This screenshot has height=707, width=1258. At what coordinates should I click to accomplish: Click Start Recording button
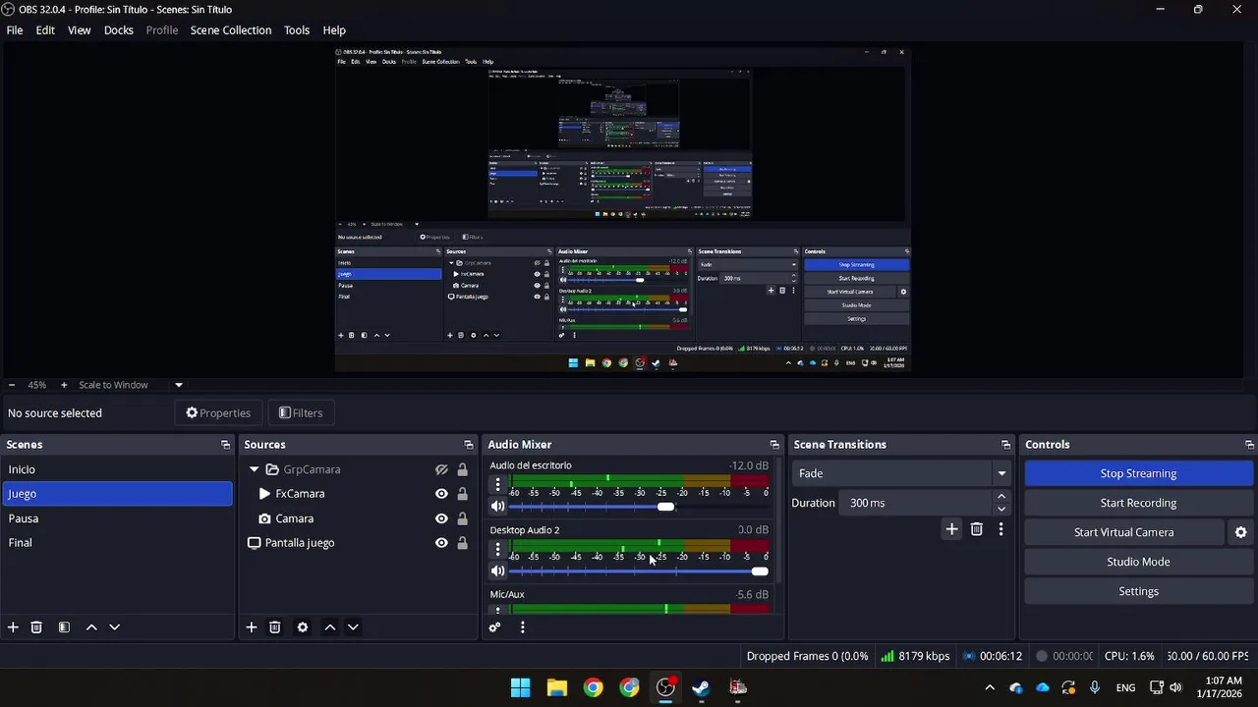1138,503
